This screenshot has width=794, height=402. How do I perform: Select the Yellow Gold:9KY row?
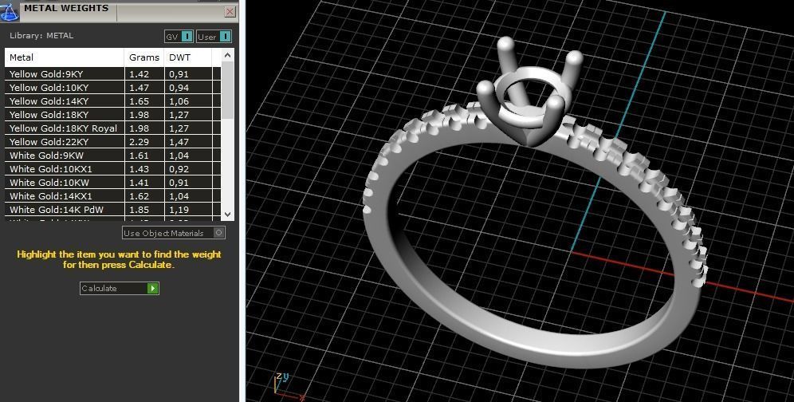tap(113, 74)
